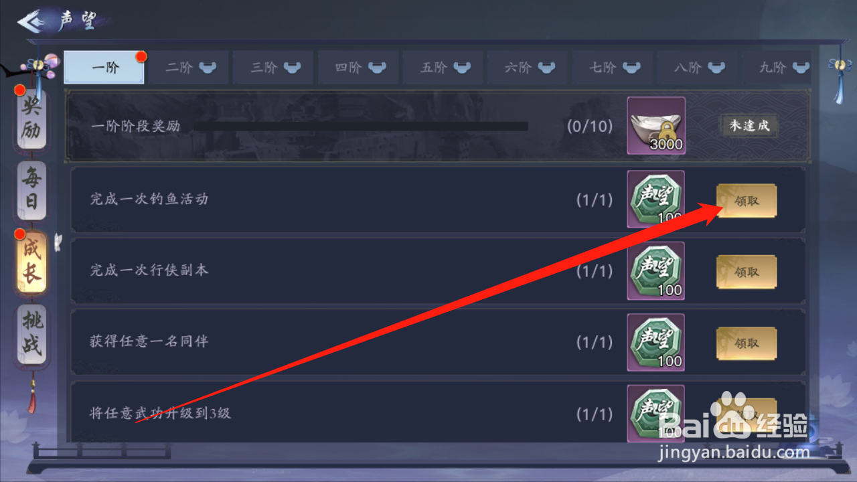Select the 成长 side tab
Viewport: 857px width, 482px height.
(31, 262)
